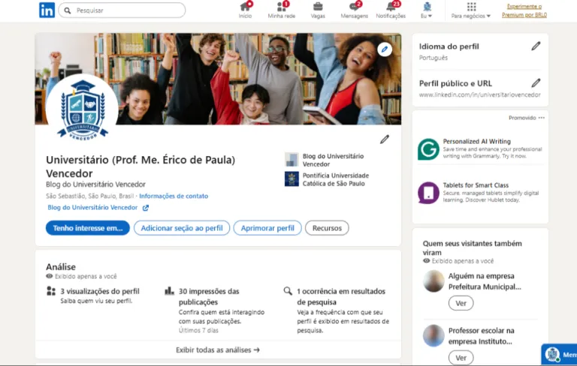Open 1 ocorrência em resultados de pesquisa
Screen dimensions: 577x366
(x=341, y=296)
